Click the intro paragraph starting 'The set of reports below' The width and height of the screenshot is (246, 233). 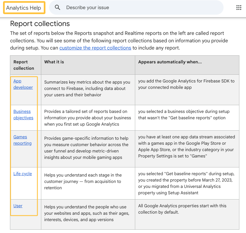119,41
